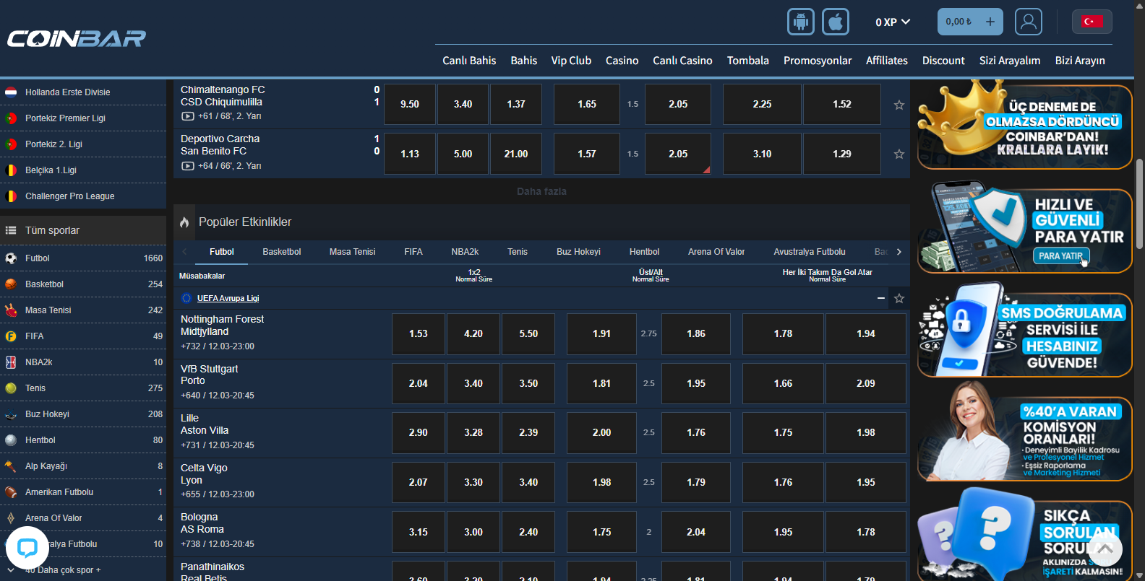Click the scroll-to-top arrow button

point(1105,549)
